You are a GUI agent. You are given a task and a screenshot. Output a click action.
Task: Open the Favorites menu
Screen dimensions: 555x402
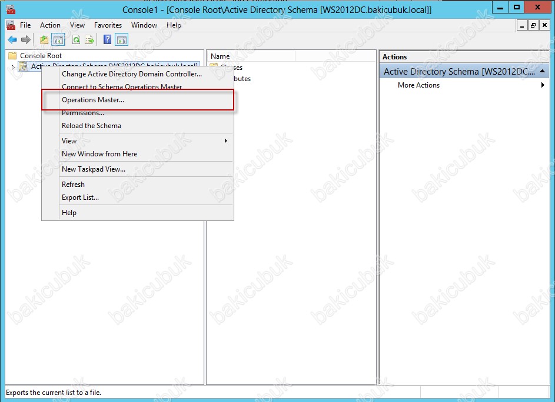point(108,25)
